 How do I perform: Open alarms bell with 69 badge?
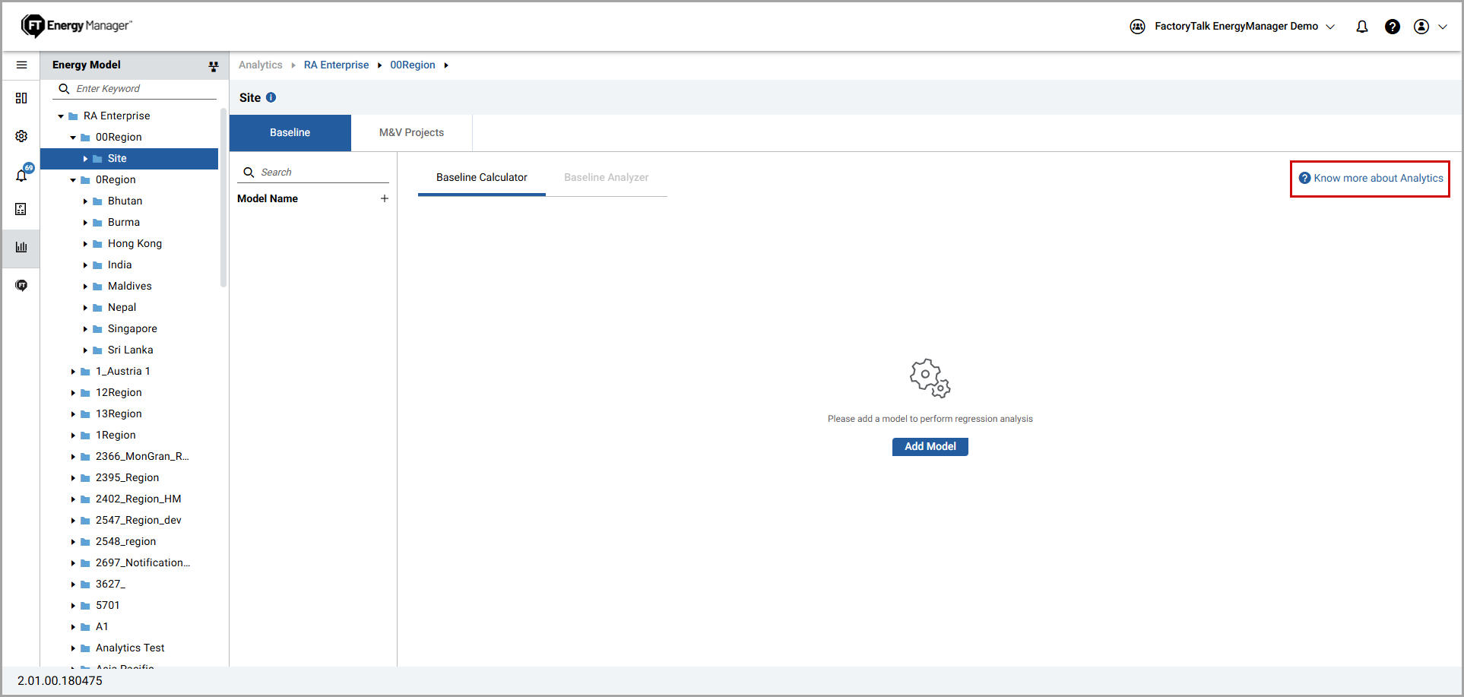[22, 175]
